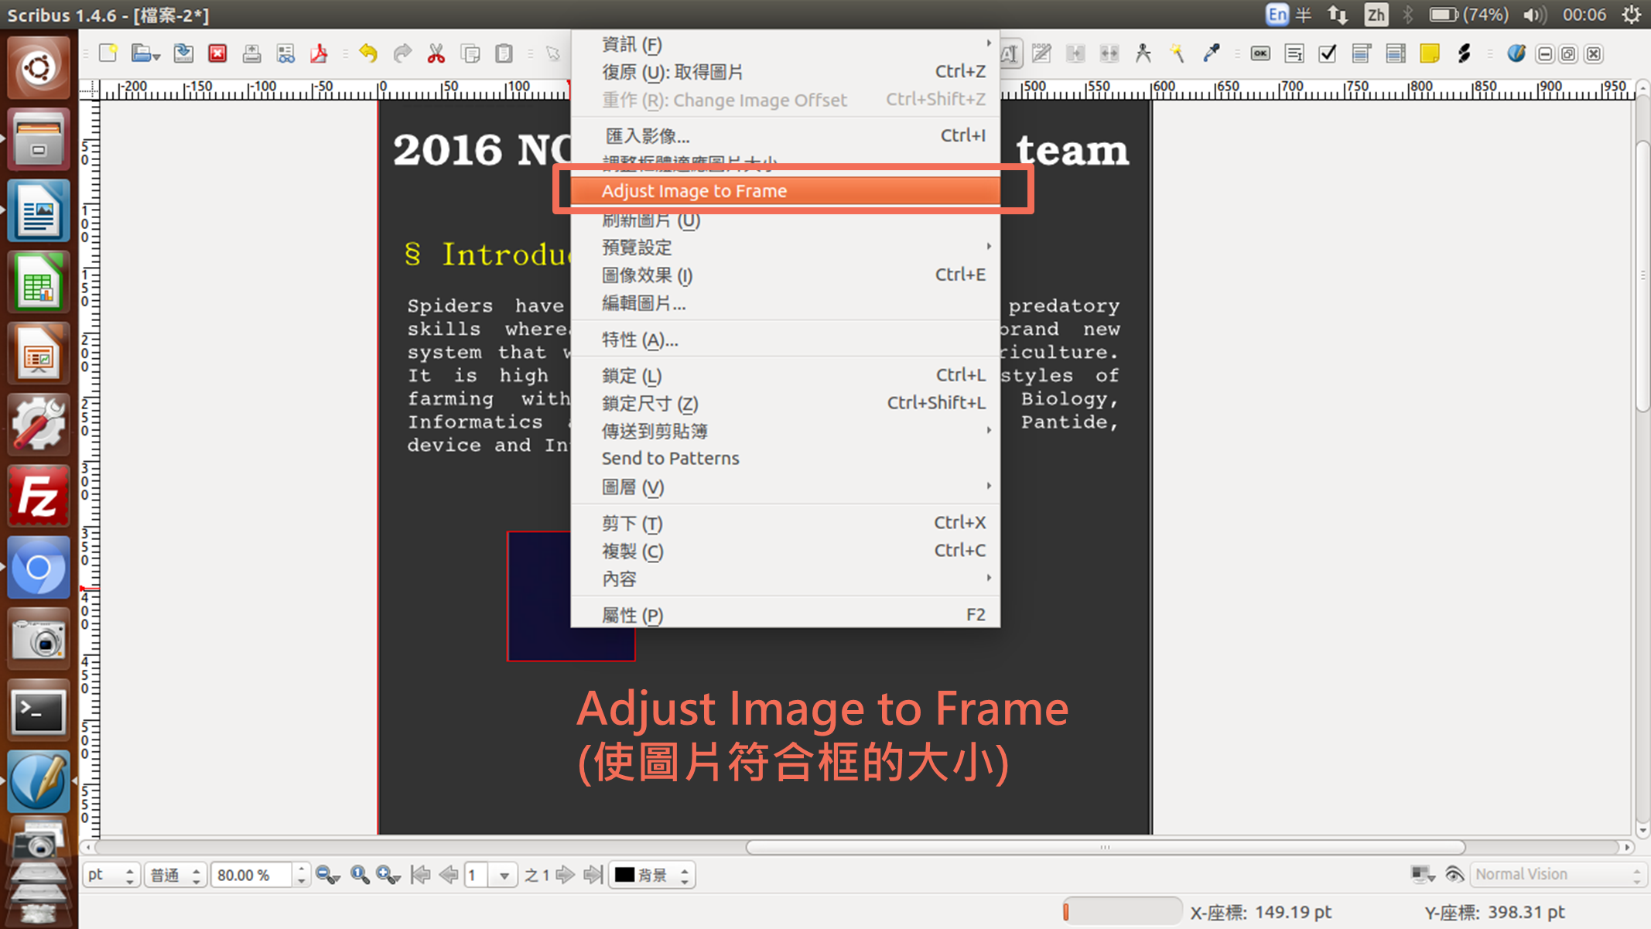Insert a PDF Text Field

(x=1294, y=53)
